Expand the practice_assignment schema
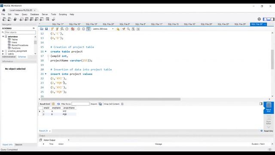The image size is (275, 155). [3, 51]
